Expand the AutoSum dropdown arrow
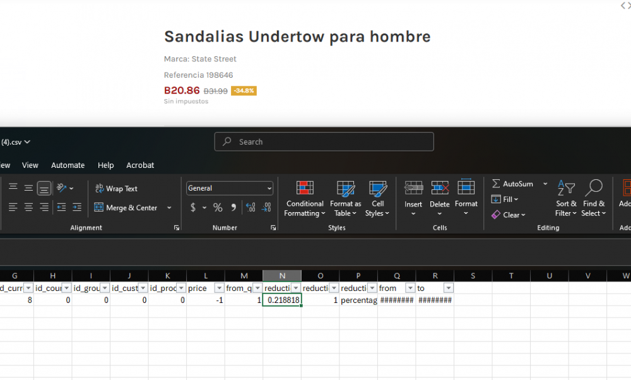The image size is (631, 380). 545,184
